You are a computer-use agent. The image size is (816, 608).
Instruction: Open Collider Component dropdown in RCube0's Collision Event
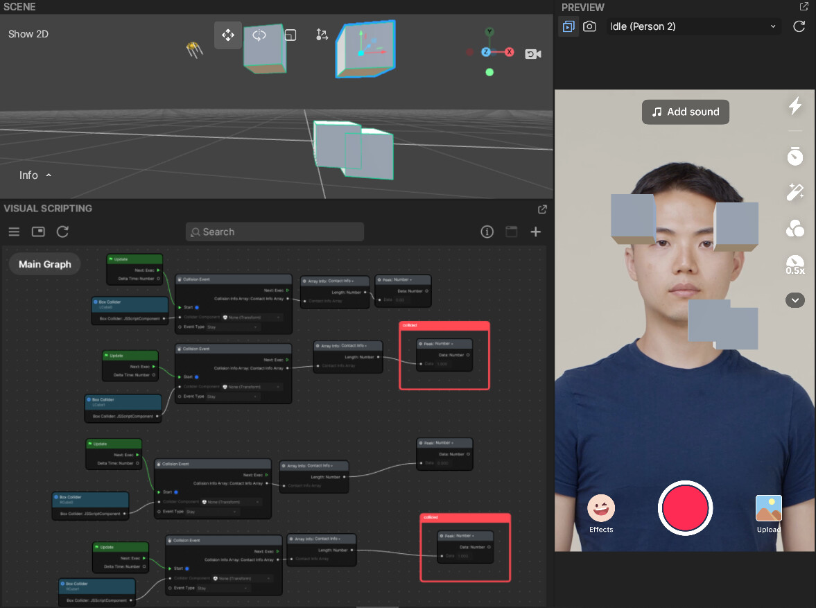point(231,502)
